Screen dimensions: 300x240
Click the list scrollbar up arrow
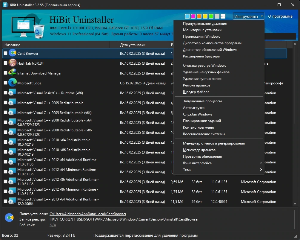(295, 44)
